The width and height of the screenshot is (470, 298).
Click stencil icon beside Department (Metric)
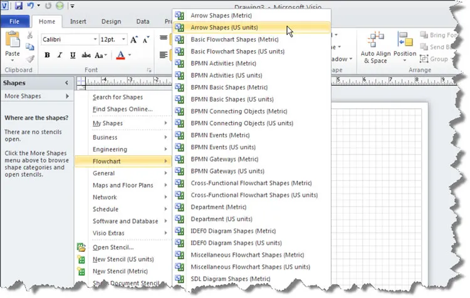pos(180,207)
